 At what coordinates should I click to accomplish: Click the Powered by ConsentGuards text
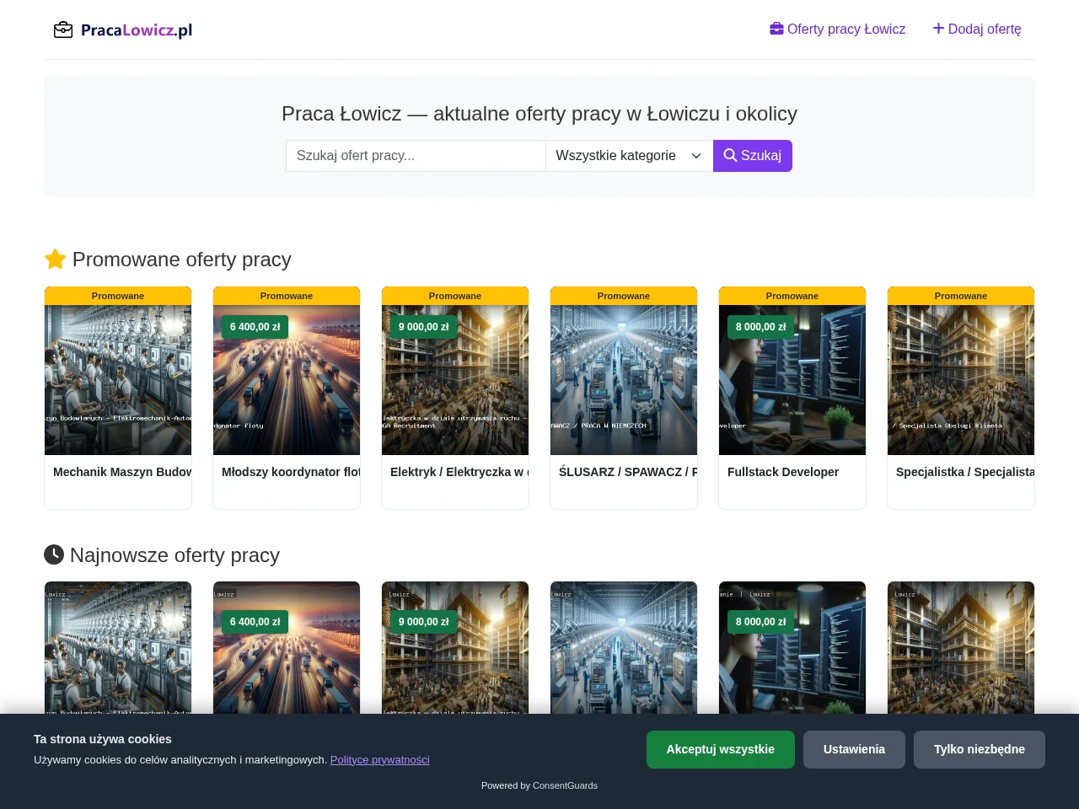539,785
